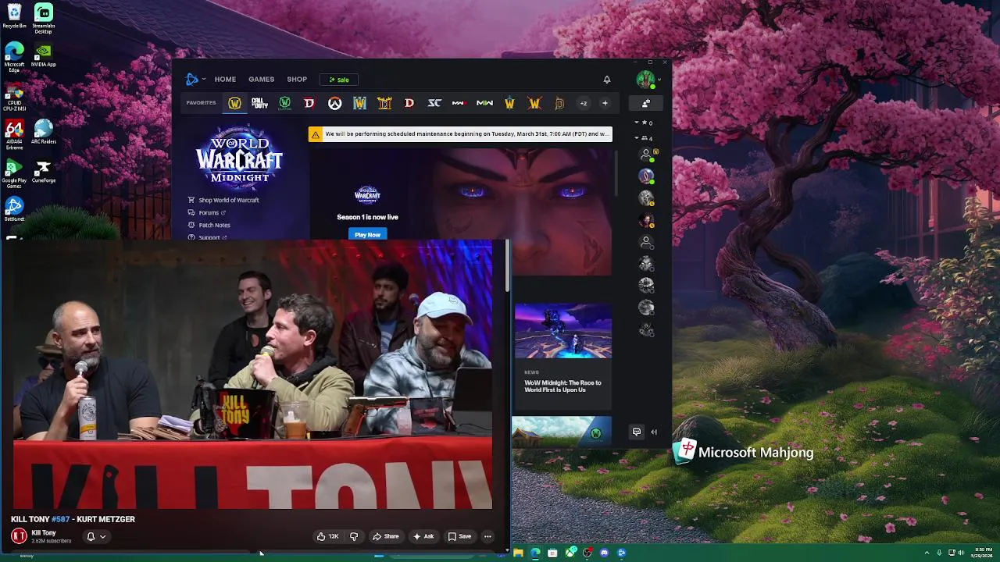Viewport: 1000px width, 562px height.
Task: Click the Ask button under video
Action: pos(423,536)
